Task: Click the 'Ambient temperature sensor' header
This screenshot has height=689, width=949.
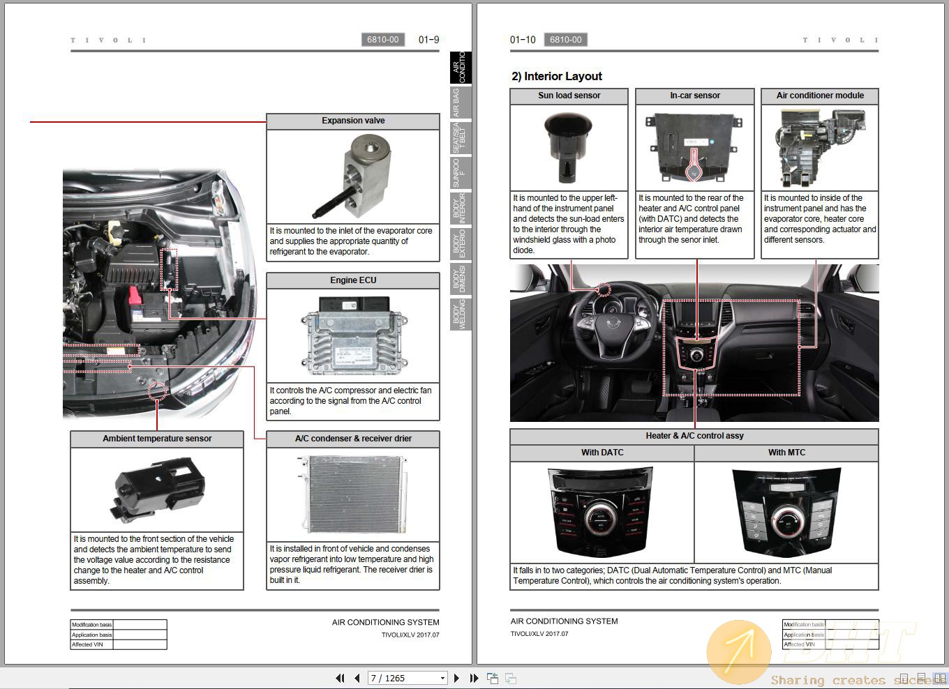Action: (x=157, y=439)
